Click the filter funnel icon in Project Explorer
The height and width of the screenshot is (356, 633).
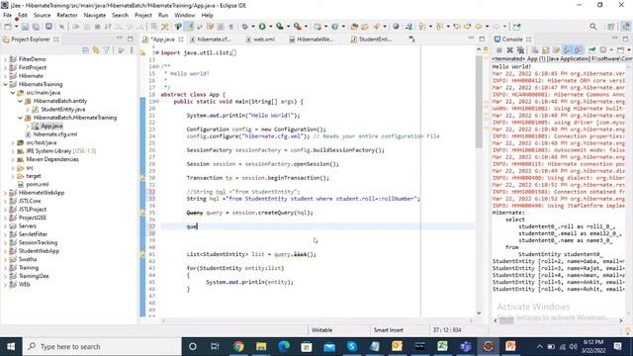click(107, 50)
